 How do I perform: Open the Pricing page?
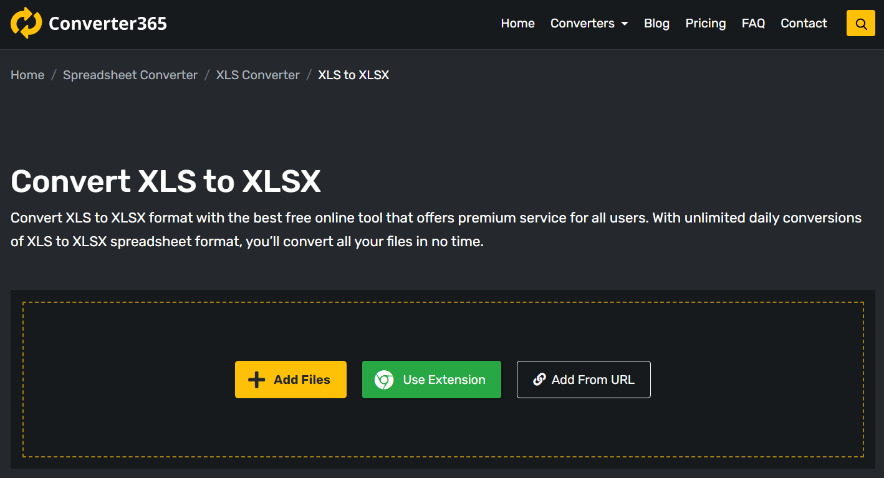[705, 24]
